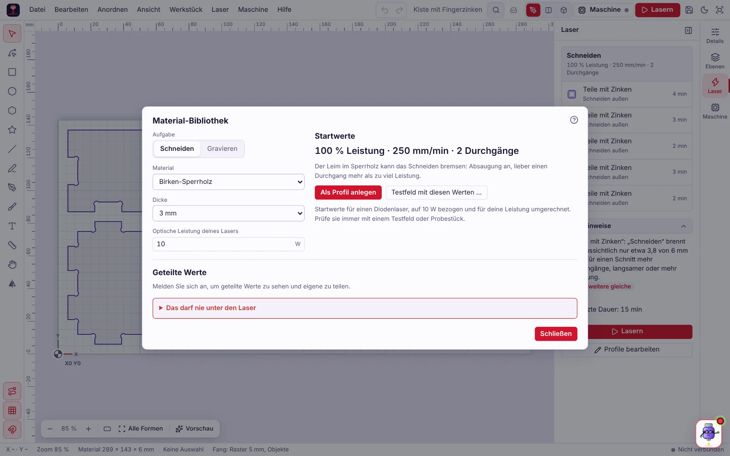Toggle the 3D box view icon
730x456 pixels.
pyautogui.click(x=564, y=10)
